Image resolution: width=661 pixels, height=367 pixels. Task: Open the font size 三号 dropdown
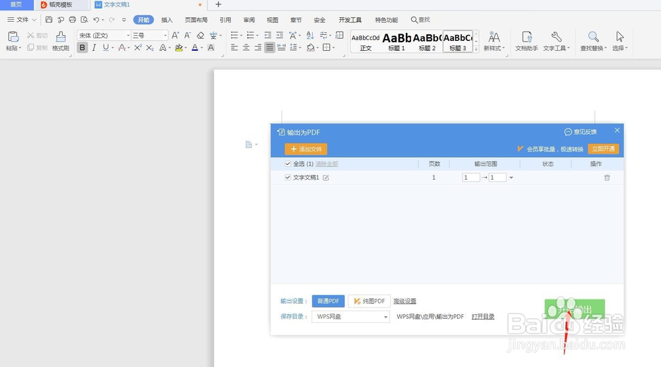coord(165,36)
